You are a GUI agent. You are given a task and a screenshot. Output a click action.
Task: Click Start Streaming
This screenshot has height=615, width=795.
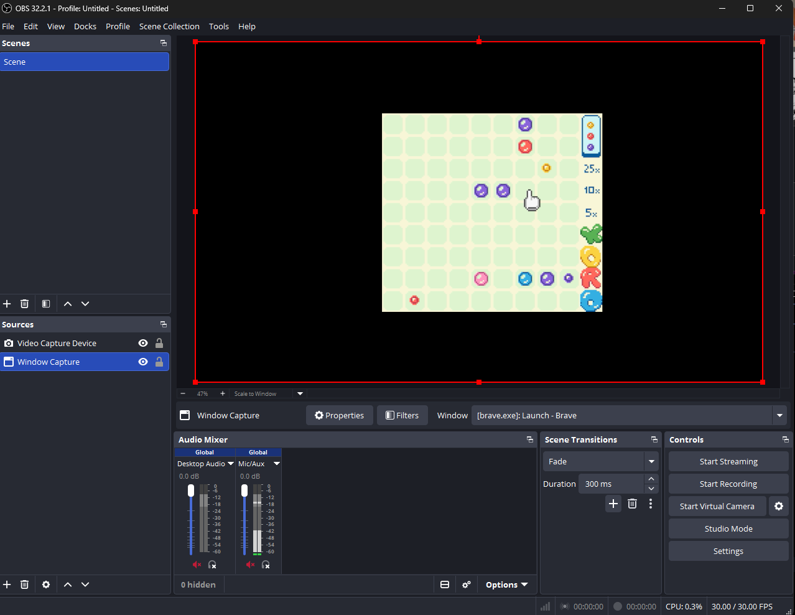pyautogui.click(x=728, y=461)
